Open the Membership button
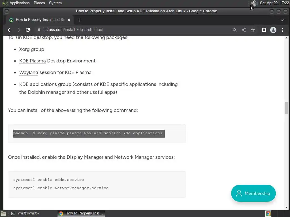Image resolution: width=290 pixels, height=217 pixels. [x=253, y=193]
